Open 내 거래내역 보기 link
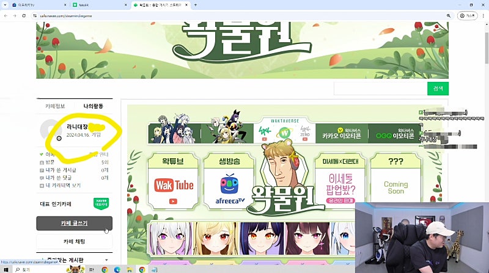 point(61,186)
